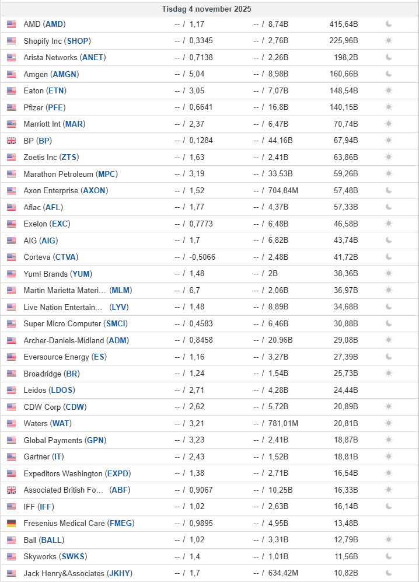This screenshot has height=582, width=419.
Task: Click the SMCI ticker symbol link
Action: click(116, 323)
